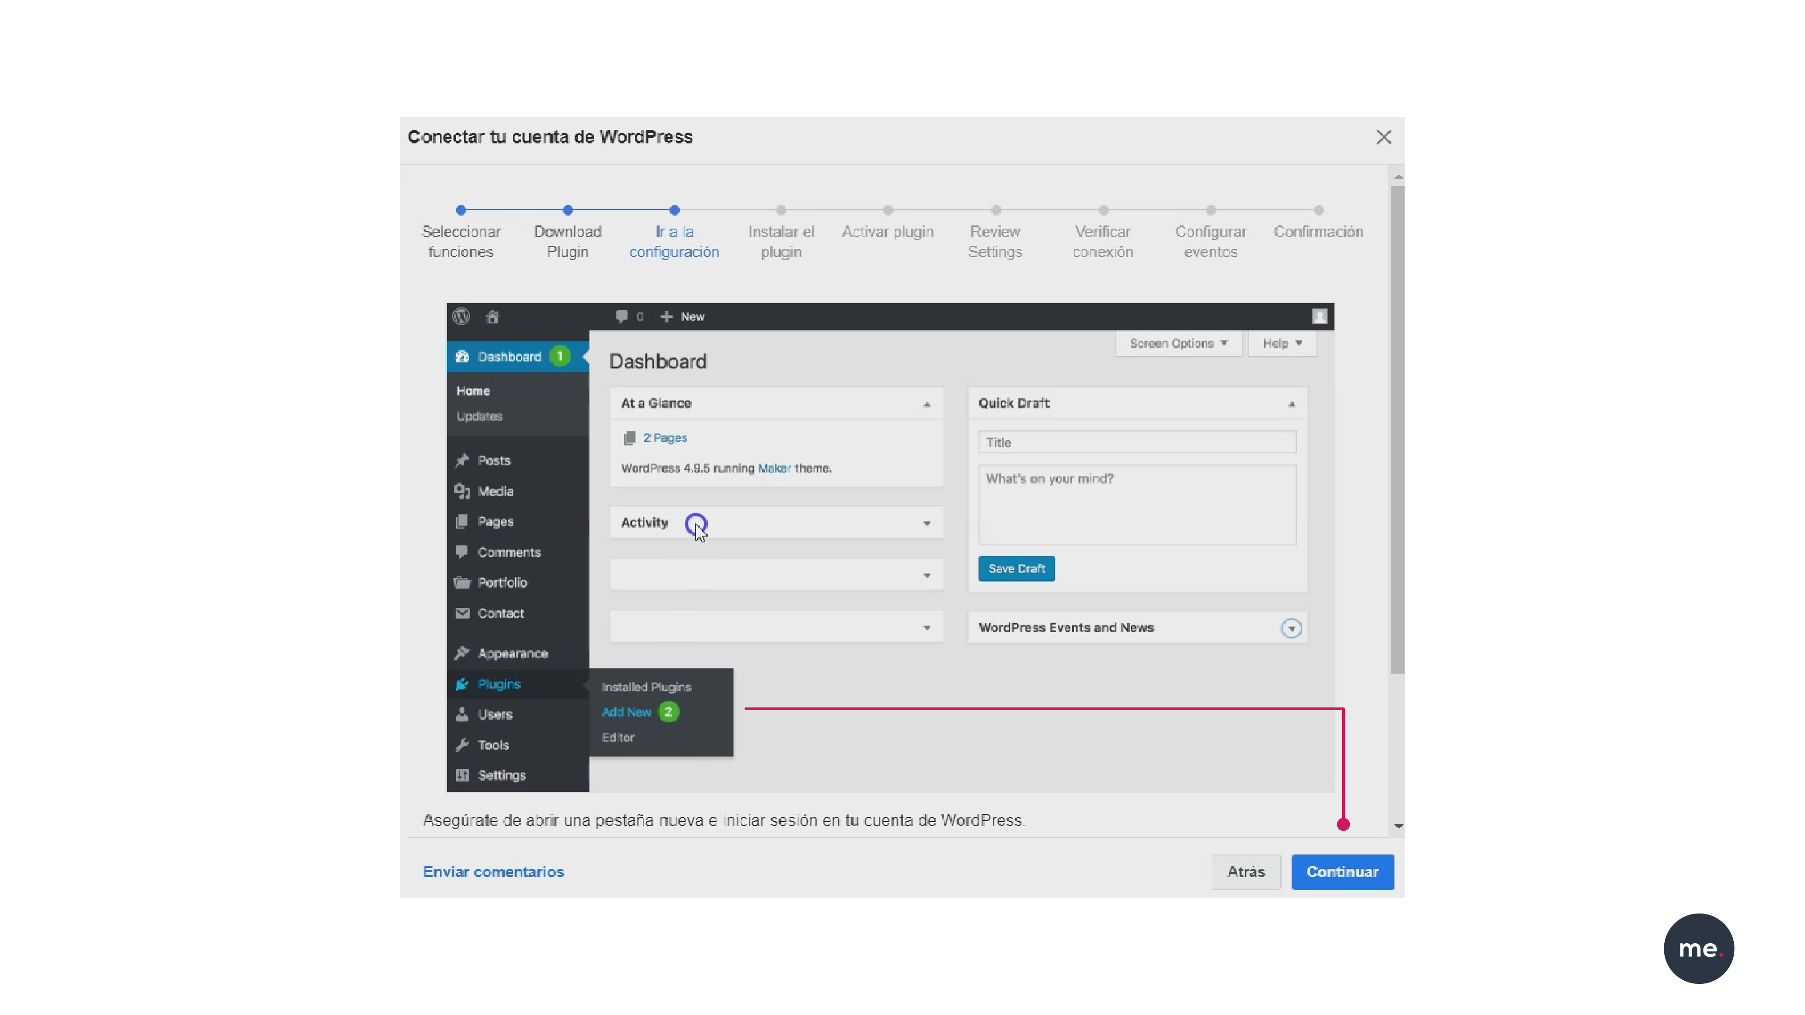
Task: Click the Activity panel title
Action: pyautogui.click(x=644, y=523)
